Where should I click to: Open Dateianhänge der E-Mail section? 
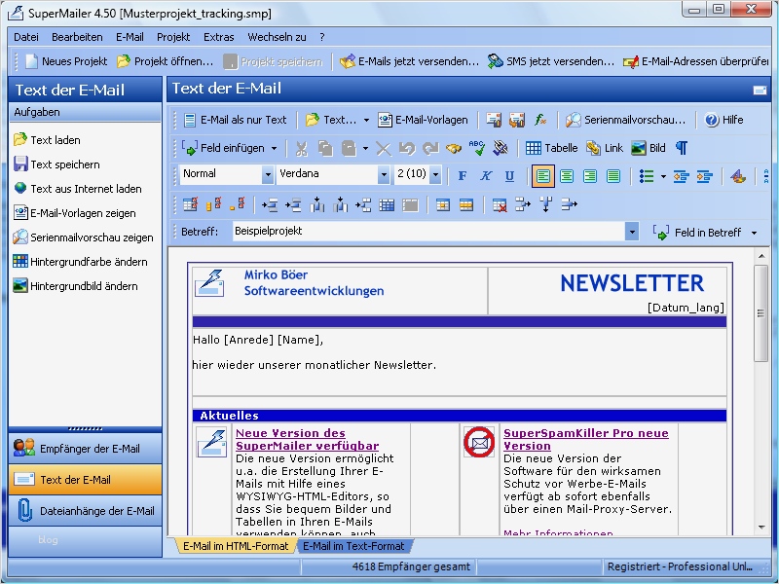[85, 510]
